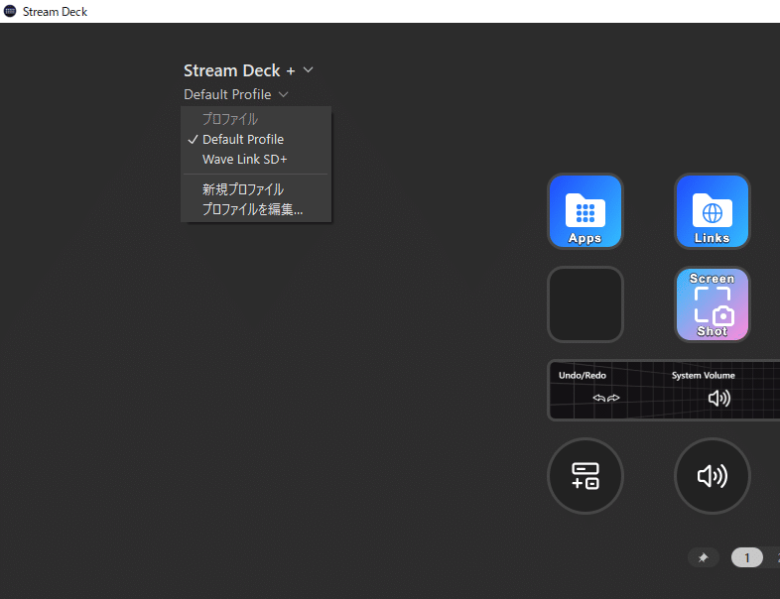Click the System Volume touch strip segment
Viewport: 780px width, 599px height.
click(718, 390)
